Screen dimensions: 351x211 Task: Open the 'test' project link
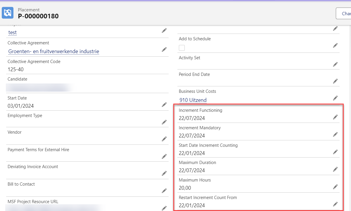click(x=13, y=32)
